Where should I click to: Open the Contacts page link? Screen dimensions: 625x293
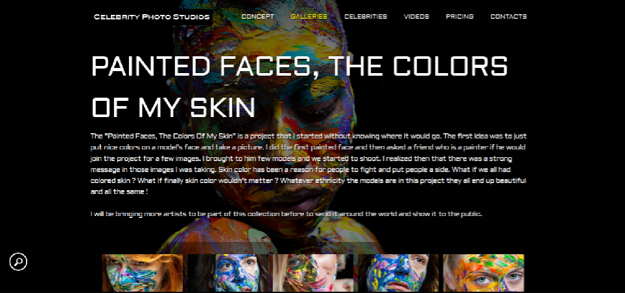point(508,17)
